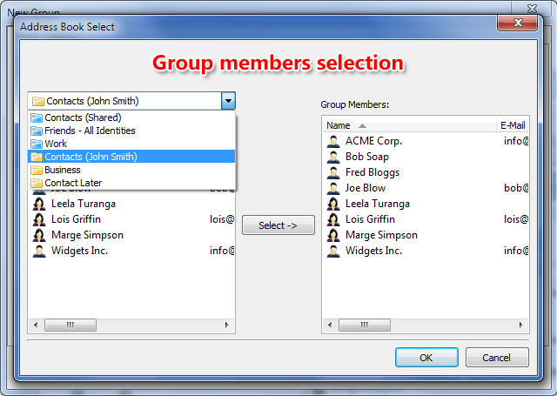Click Leela Turanga's avatar icon in left list
This screenshot has width=557, height=396.
tap(39, 204)
